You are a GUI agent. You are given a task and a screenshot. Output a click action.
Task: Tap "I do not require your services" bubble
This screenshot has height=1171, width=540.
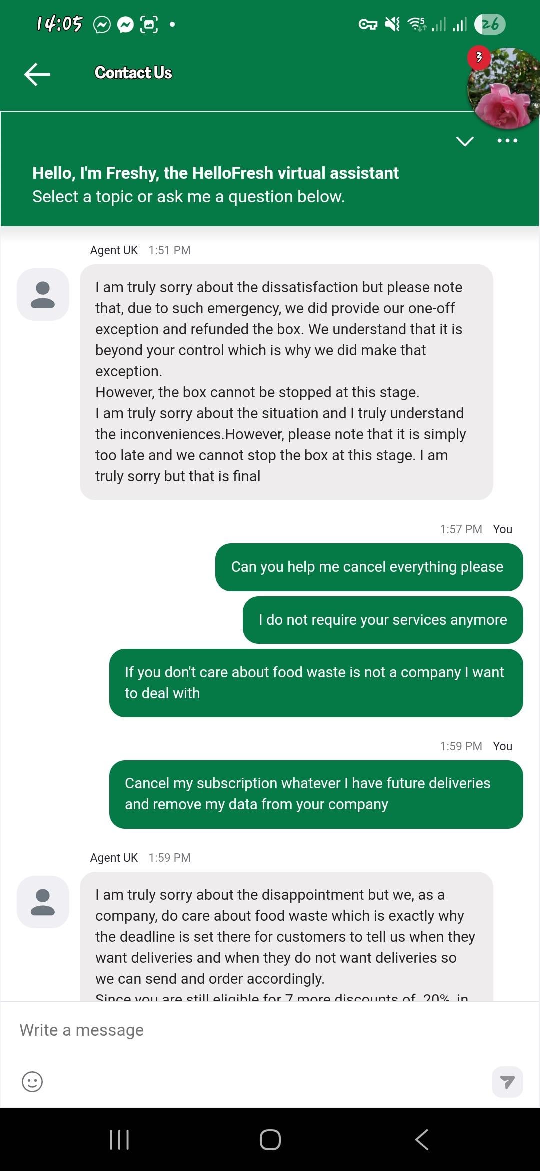point(382,620)
